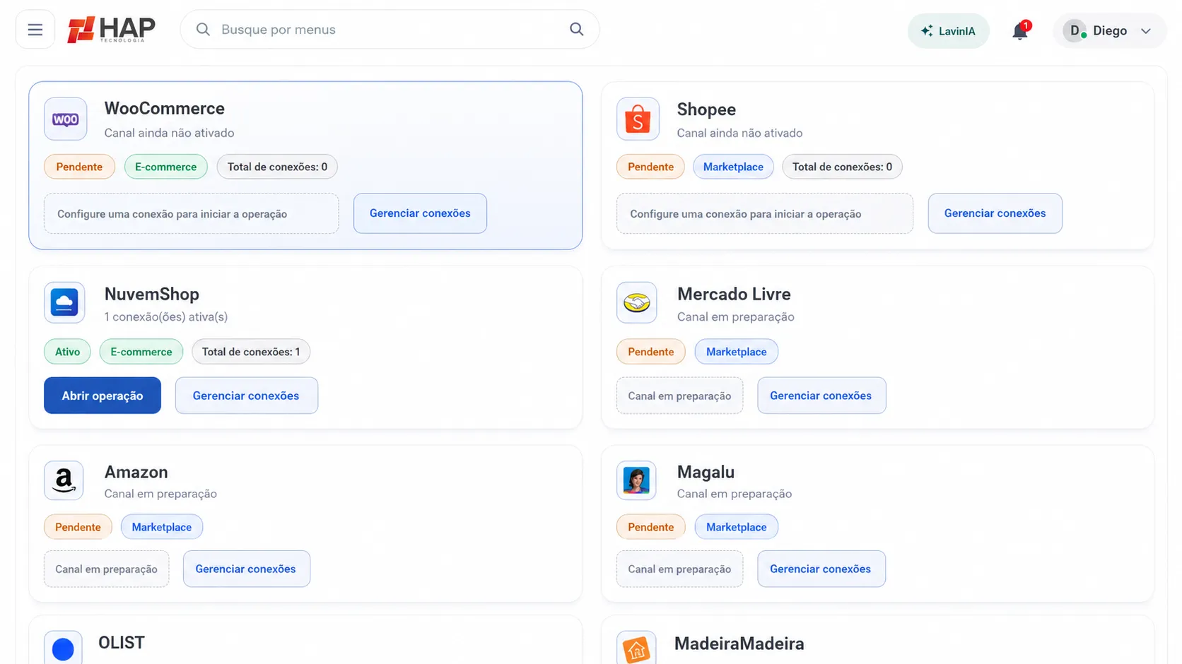1182x664 pixels.
Task: Click the Mercado Livre card title
Action: click(x=734, y=294)
